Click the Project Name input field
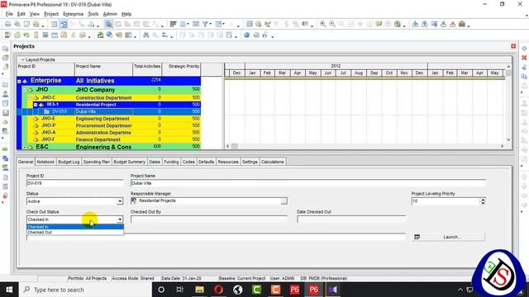529x297 pixels. [308, 183]
